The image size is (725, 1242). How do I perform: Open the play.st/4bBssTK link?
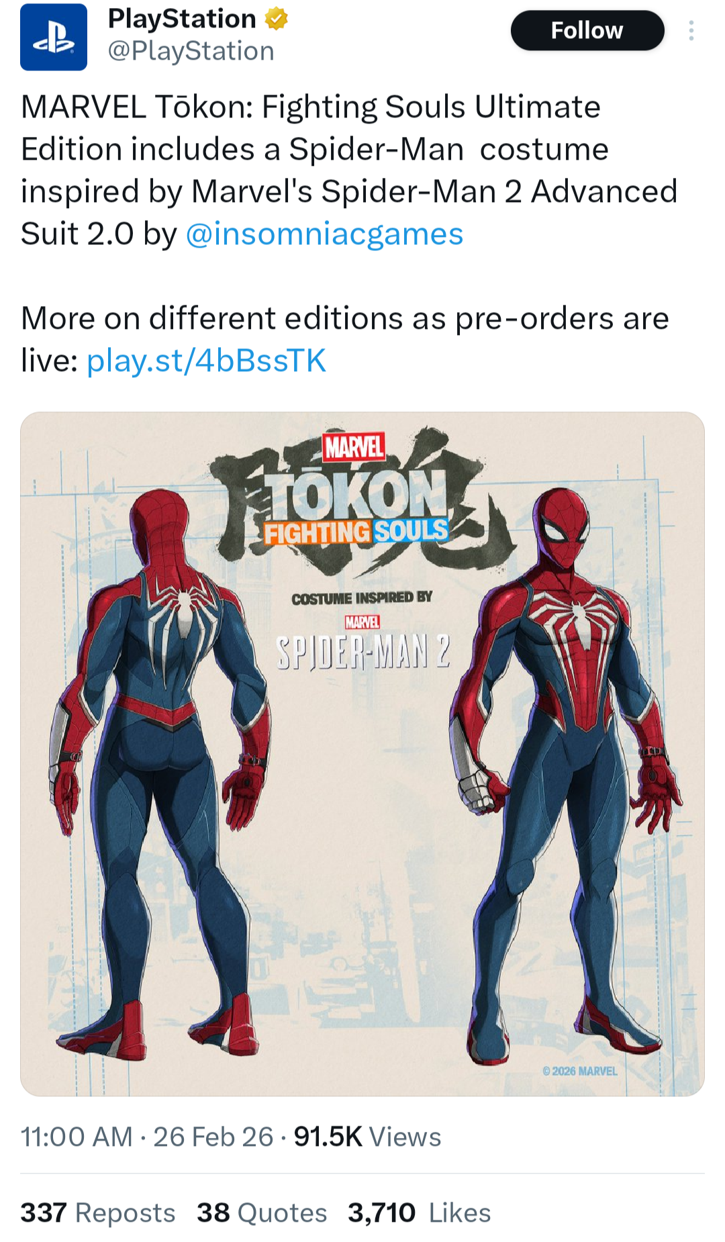point(206,361)
